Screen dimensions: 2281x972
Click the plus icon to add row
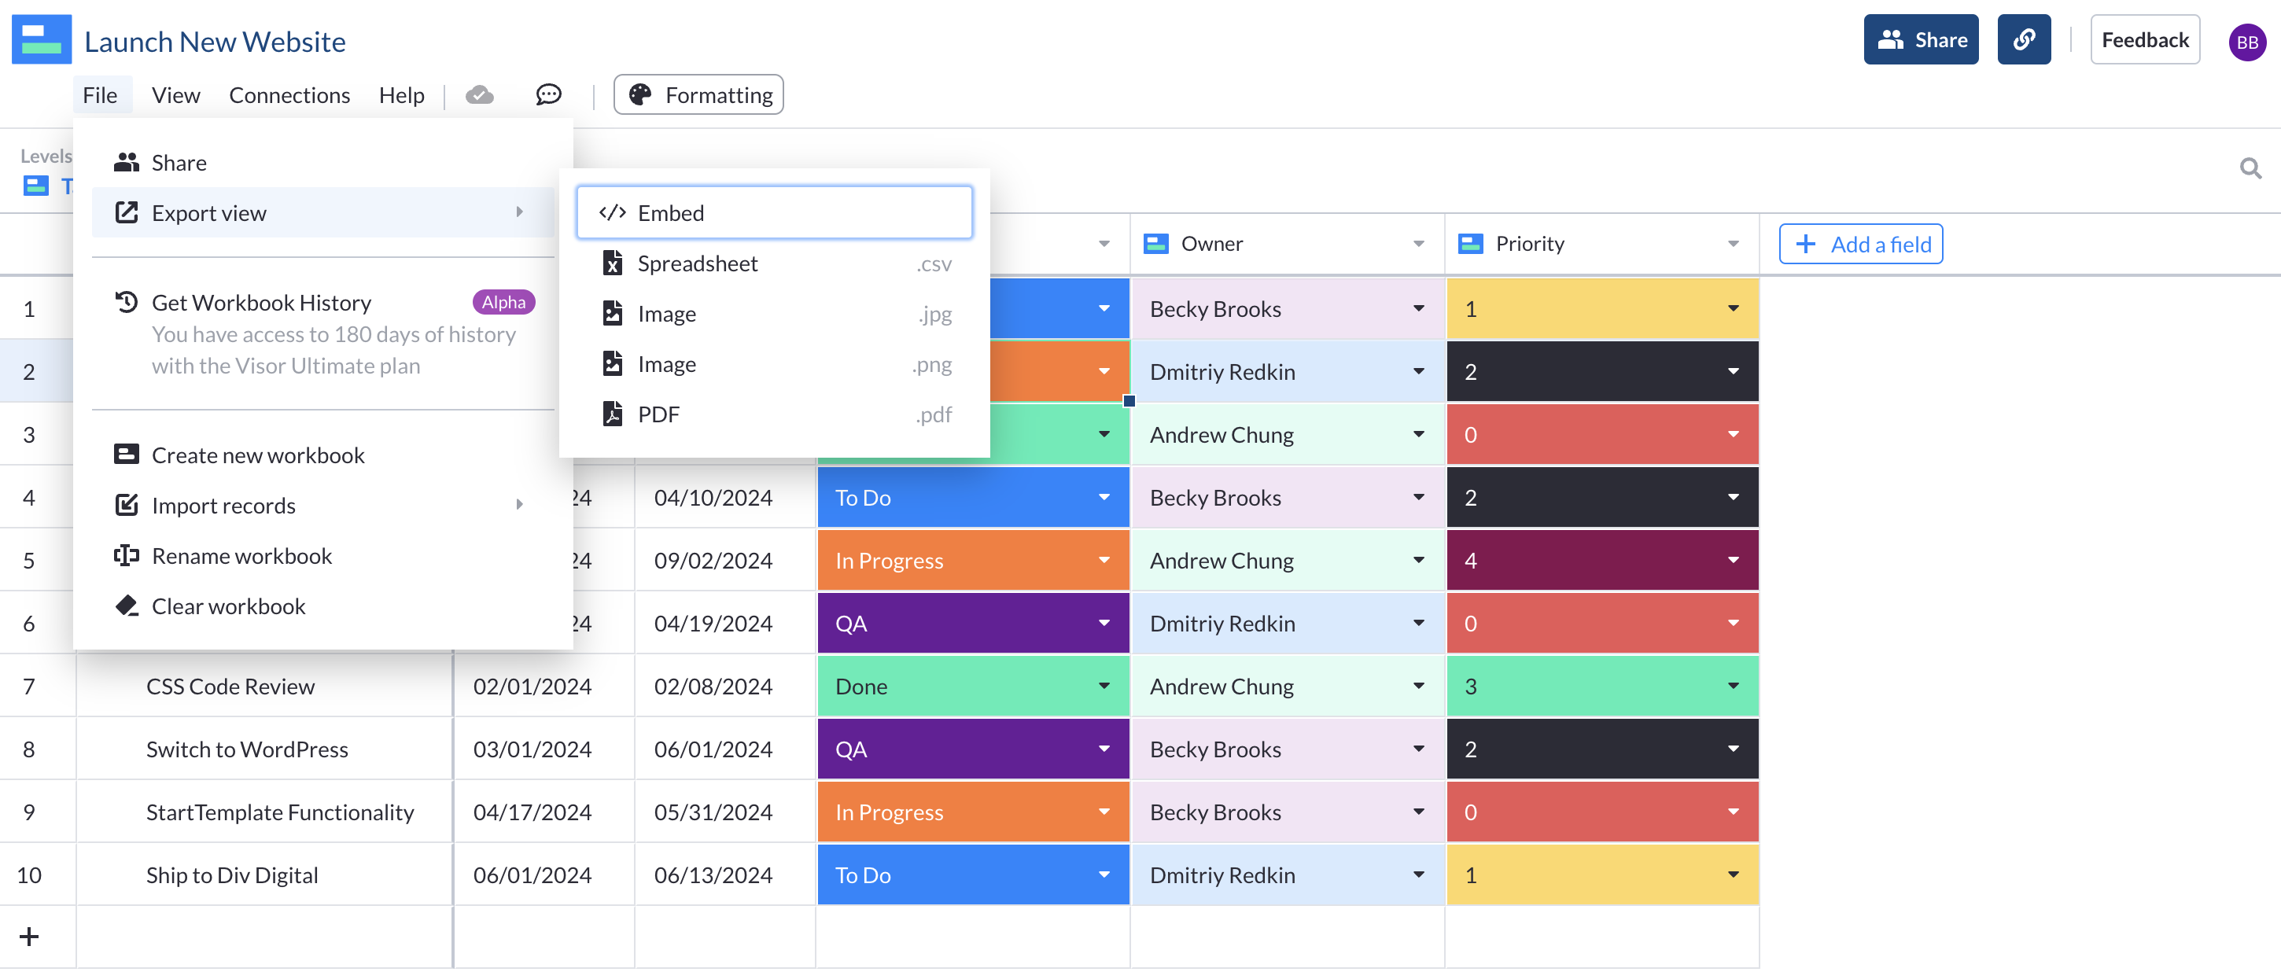[x=29, y=936]
